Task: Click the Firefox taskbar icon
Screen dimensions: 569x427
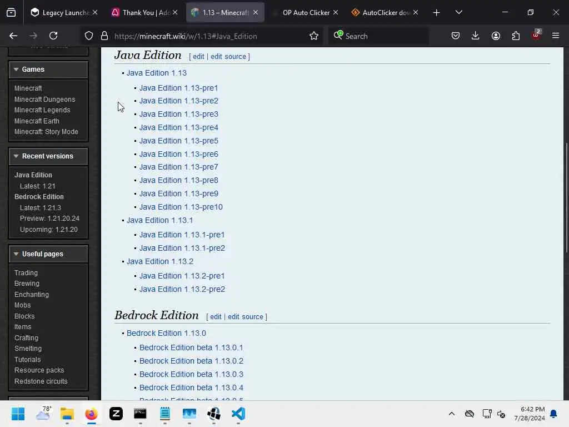Action: pos(92,414)
